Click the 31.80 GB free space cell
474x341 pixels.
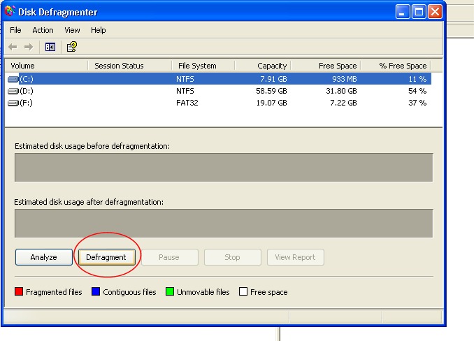tap(341, 91)
